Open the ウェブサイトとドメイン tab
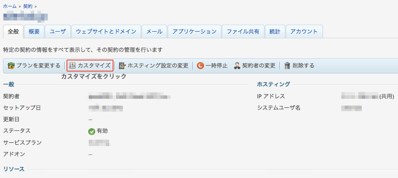Image resolution: width=398 pixels, height=178 pixels. 106,32
